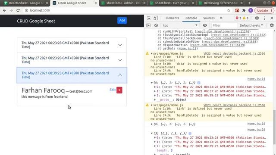Open the getData Home.js:13 source link
This screenshot has width=276, height=155.
point(188,49)
